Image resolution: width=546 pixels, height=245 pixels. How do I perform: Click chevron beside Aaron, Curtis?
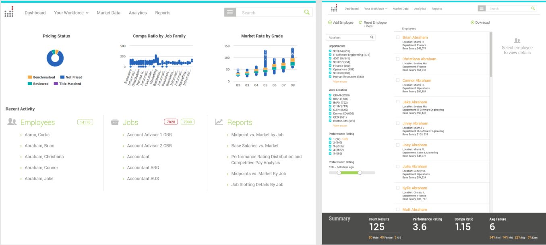[21, 135]
